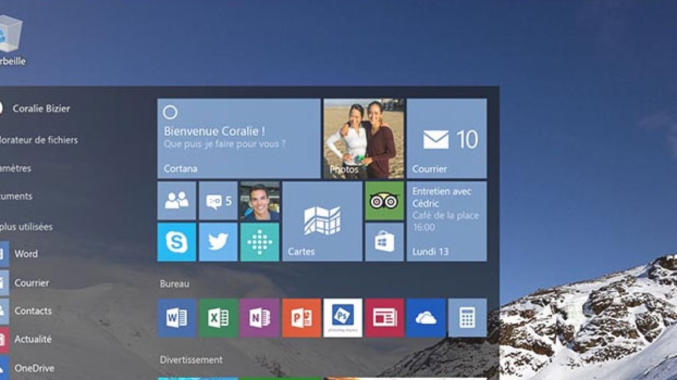Open the People contacts tile
Viewport: 677px width, 380px height.
click(x=177, y=200)
